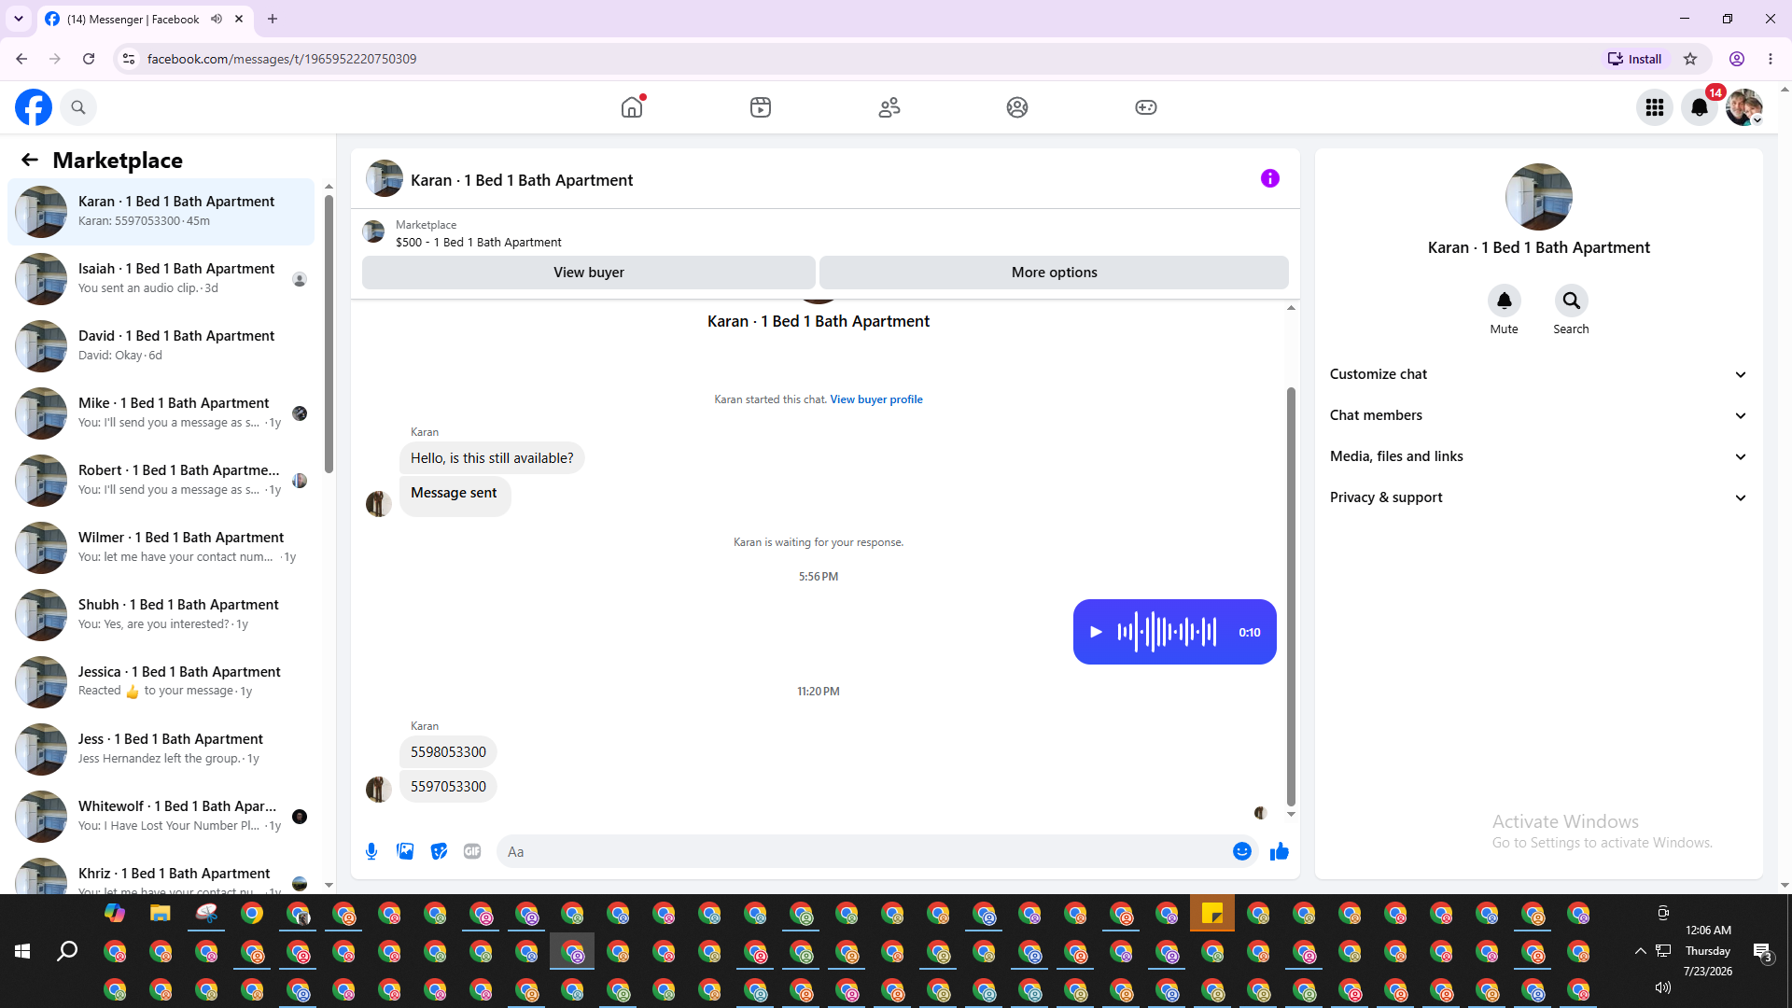Open Karan's chat in the list
The height and width of the screenshot is (1008, 1792).
161,212
